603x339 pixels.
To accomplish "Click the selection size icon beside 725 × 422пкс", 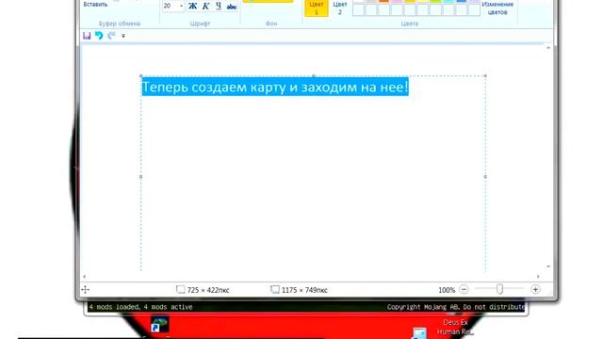I will click(x=180, y=289).
